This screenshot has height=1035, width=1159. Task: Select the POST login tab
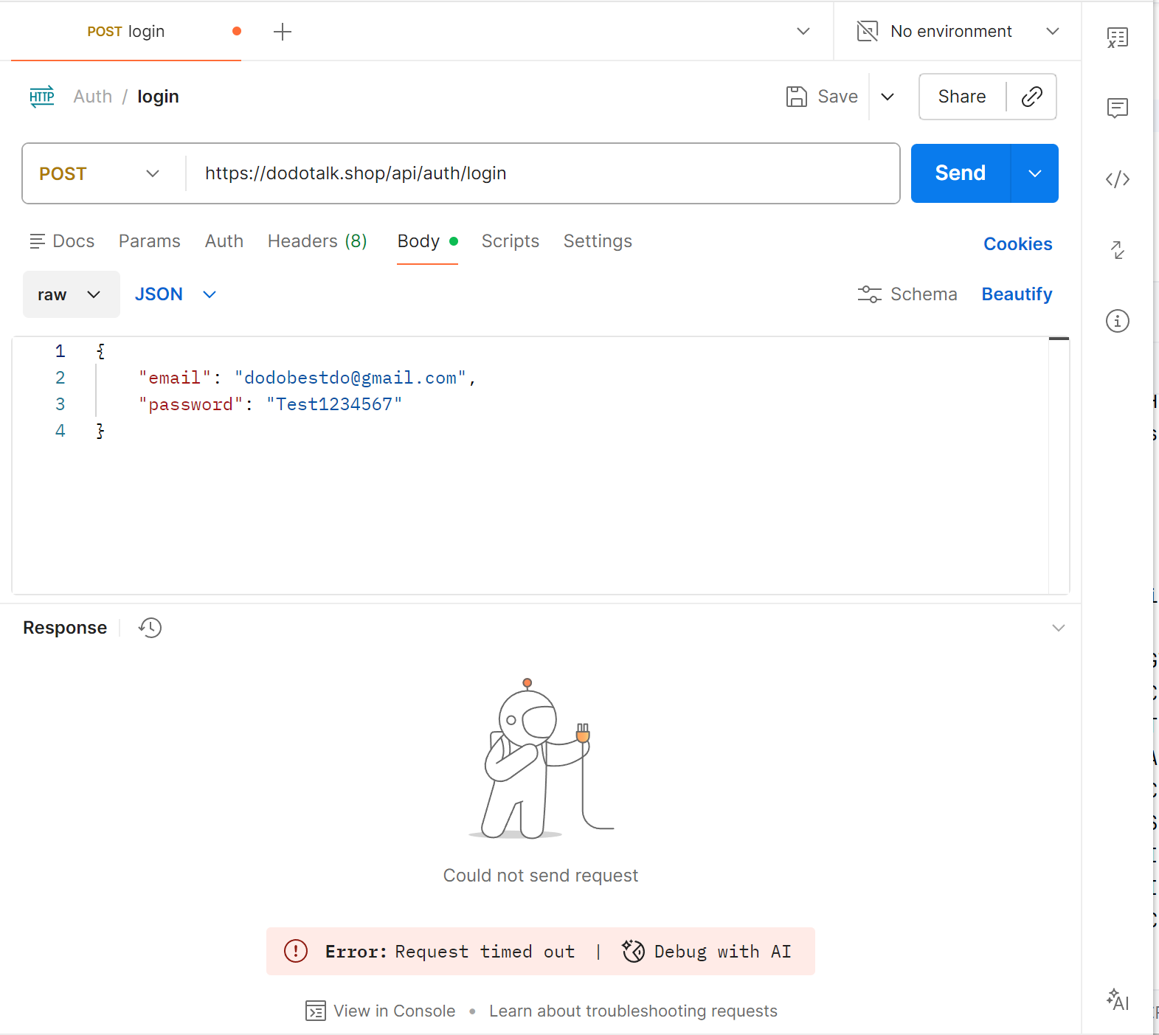[x=126, y=32]
